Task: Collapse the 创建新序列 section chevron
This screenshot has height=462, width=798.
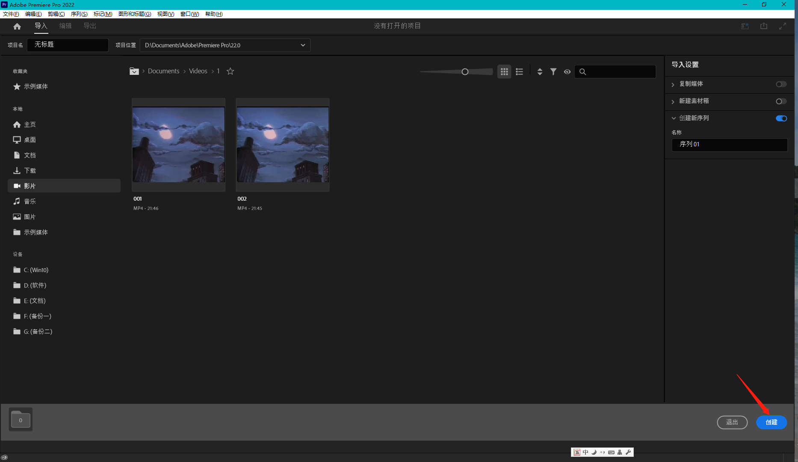Action: pyautogui.click(x=674, y=118)
